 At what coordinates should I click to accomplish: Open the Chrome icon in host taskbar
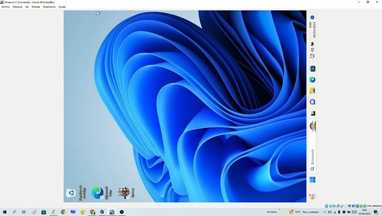(x=63, y=212)
